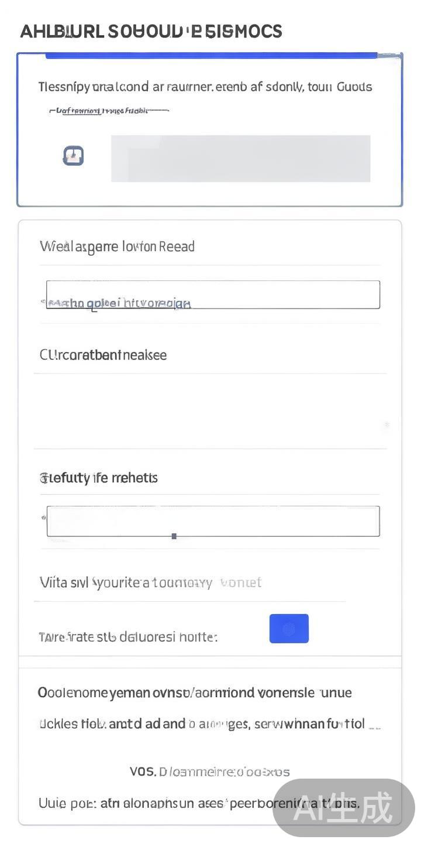Click the "Vifta sivl Syourite" row text
This screenshot has height=843, width=421.
150,582
